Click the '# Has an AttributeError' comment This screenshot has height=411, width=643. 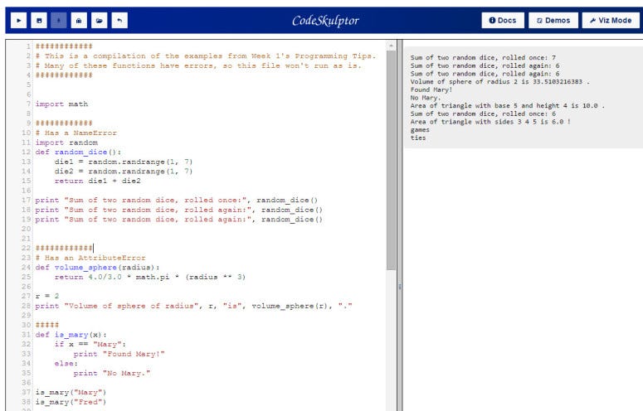click(x=90, y=258)
